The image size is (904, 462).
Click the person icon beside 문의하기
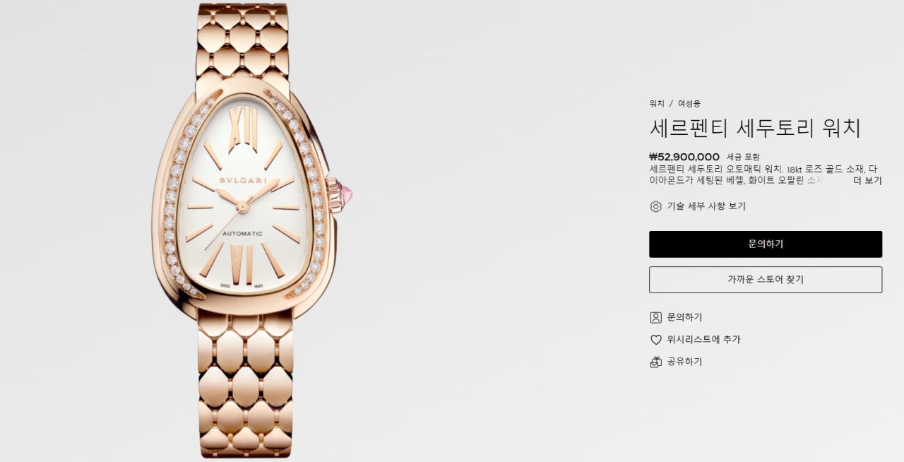pos(655,317)
